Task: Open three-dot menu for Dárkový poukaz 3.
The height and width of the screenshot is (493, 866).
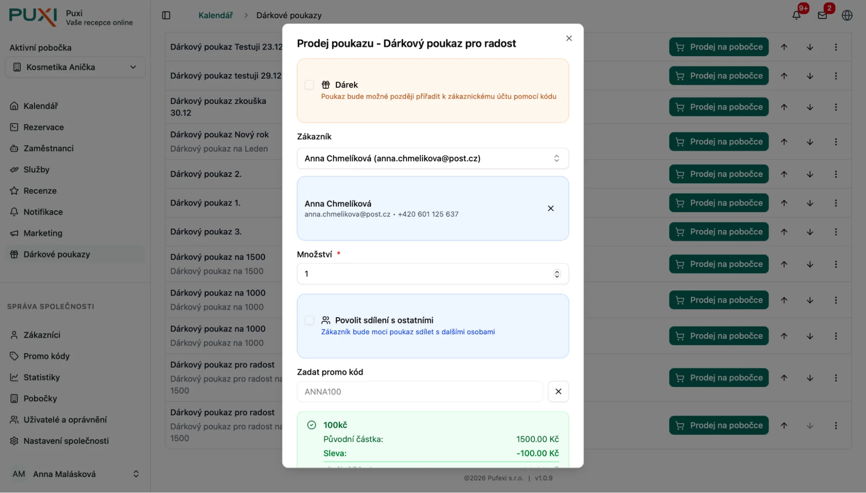Action: point(836,232)
